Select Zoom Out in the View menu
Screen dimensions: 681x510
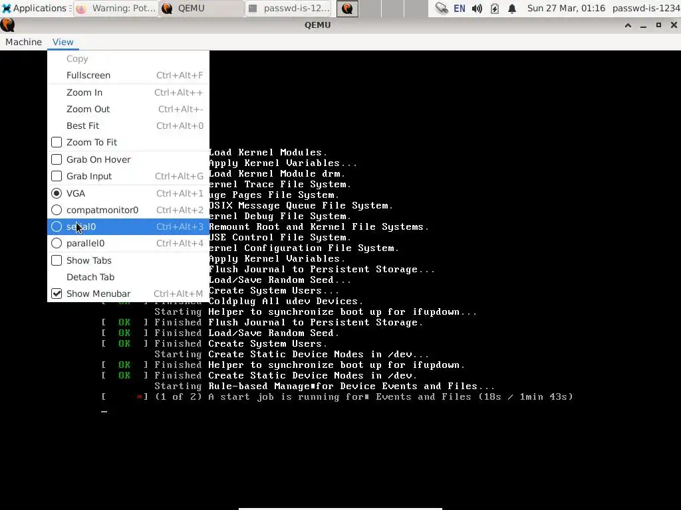click(x=128, y=110)
